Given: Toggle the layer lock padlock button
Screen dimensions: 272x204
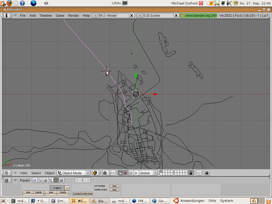Looking at the screenshot, I should pos(191,173).
